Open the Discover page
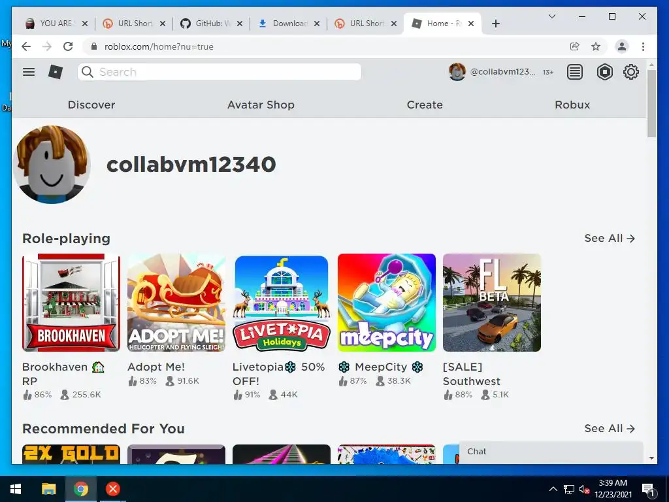This screenshot has height=502, width=669. tap(91, 105)
